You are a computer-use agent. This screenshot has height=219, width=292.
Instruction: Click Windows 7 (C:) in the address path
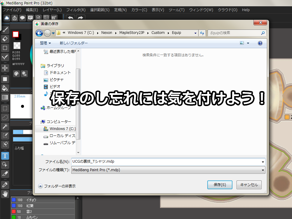click(x=81, y=33)
